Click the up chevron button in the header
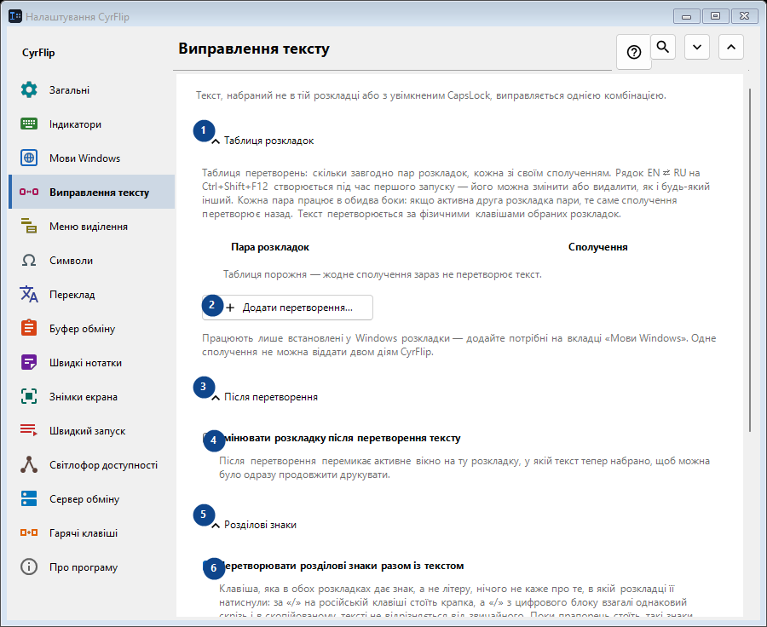The height and width of the screenshot is (627, 767). click(731, 47)
